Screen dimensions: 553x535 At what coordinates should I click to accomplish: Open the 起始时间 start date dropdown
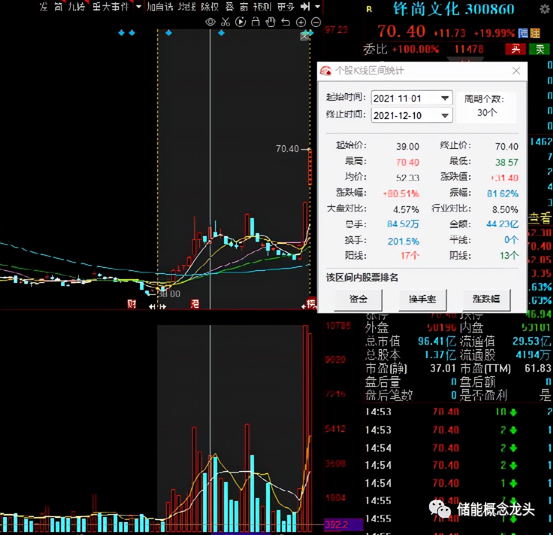point(444,97)
